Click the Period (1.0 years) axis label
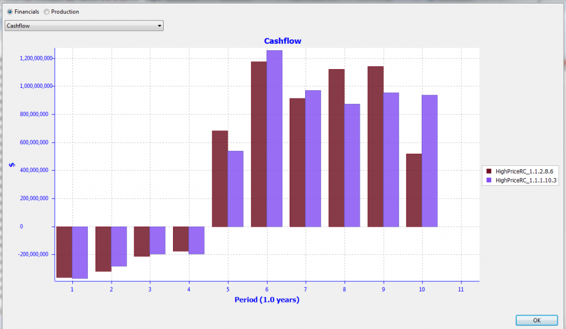Viewport: 566px width, 329px height. 267,300
